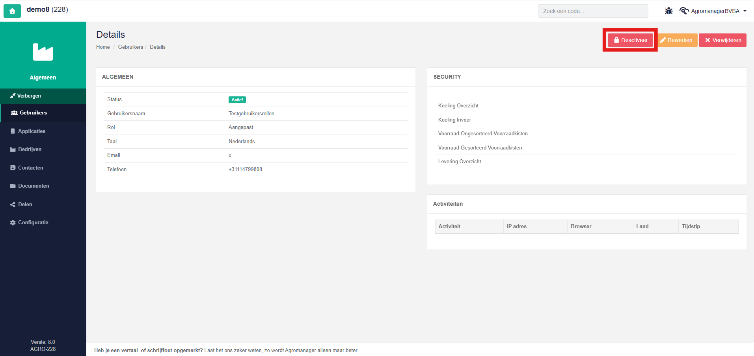Select the username Testgebruikersrollen
Image resolution: width=754 pixels, height=356 pixels.
(251, 114)
